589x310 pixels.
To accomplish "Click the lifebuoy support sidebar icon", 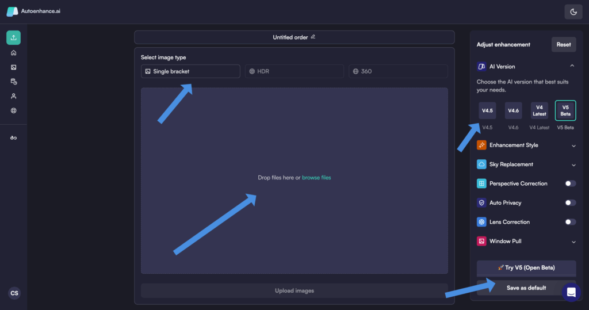I will pyautogui.click(x=13, y=110).
